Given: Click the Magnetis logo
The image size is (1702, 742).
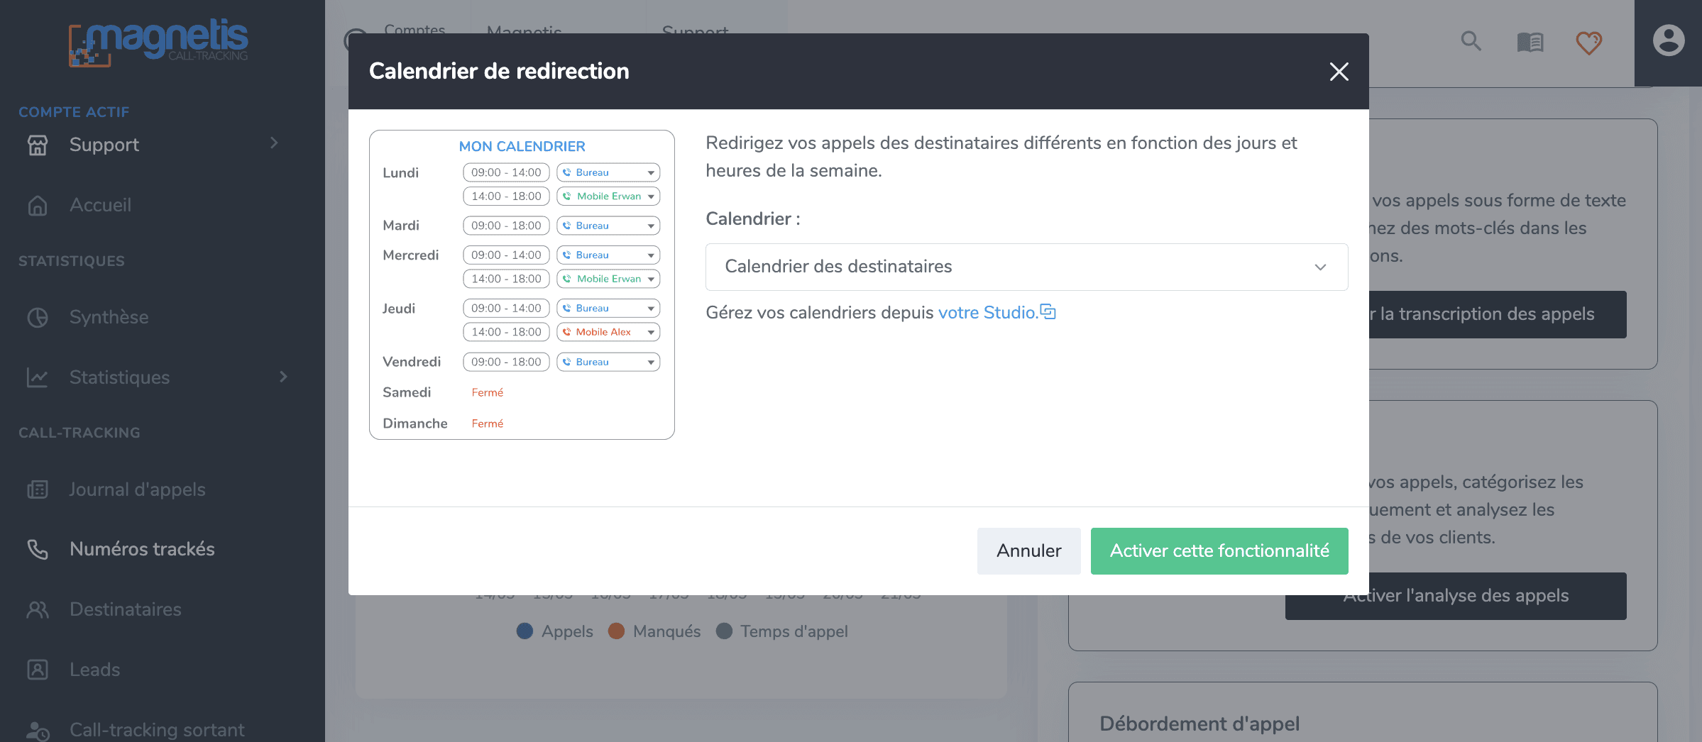Looking at the screenshot, I should tap(158, 41).
